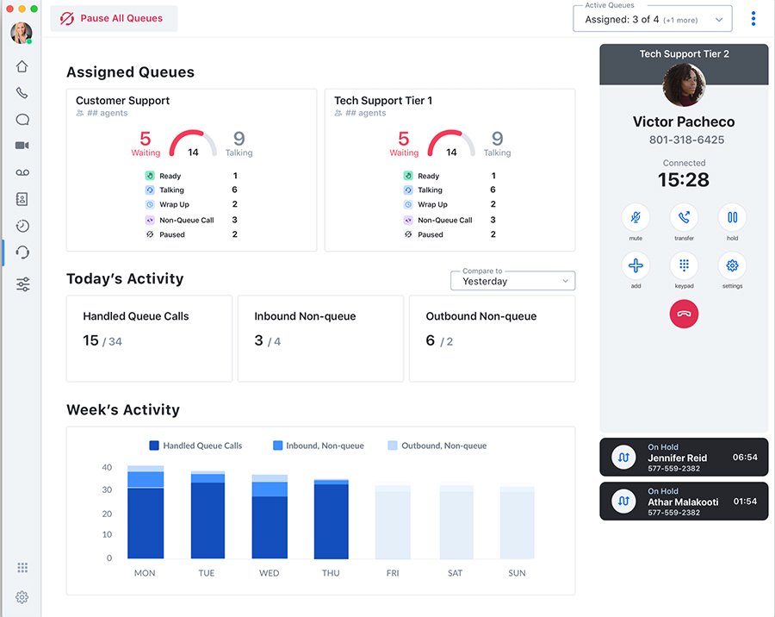Start a video meeting from the sidebar
Screen dimensions: 775x617
pos(22,145)
